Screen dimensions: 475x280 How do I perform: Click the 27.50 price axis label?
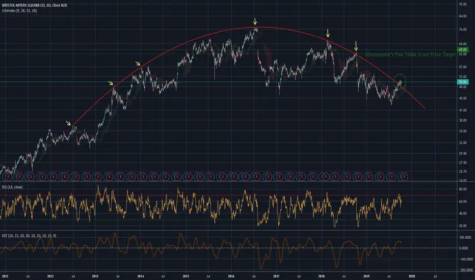(x=463, y=162)
